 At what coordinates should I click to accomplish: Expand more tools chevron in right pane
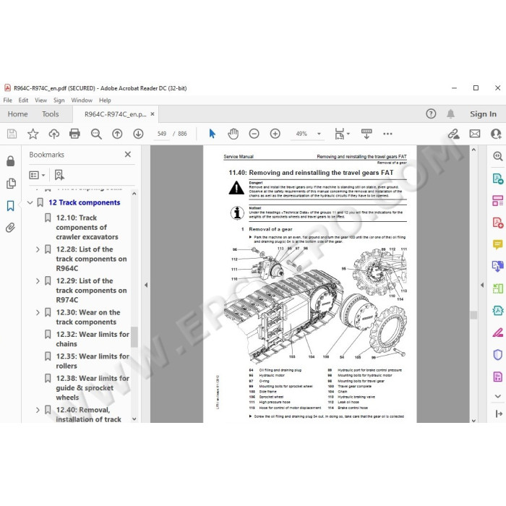tap(497, 396)
